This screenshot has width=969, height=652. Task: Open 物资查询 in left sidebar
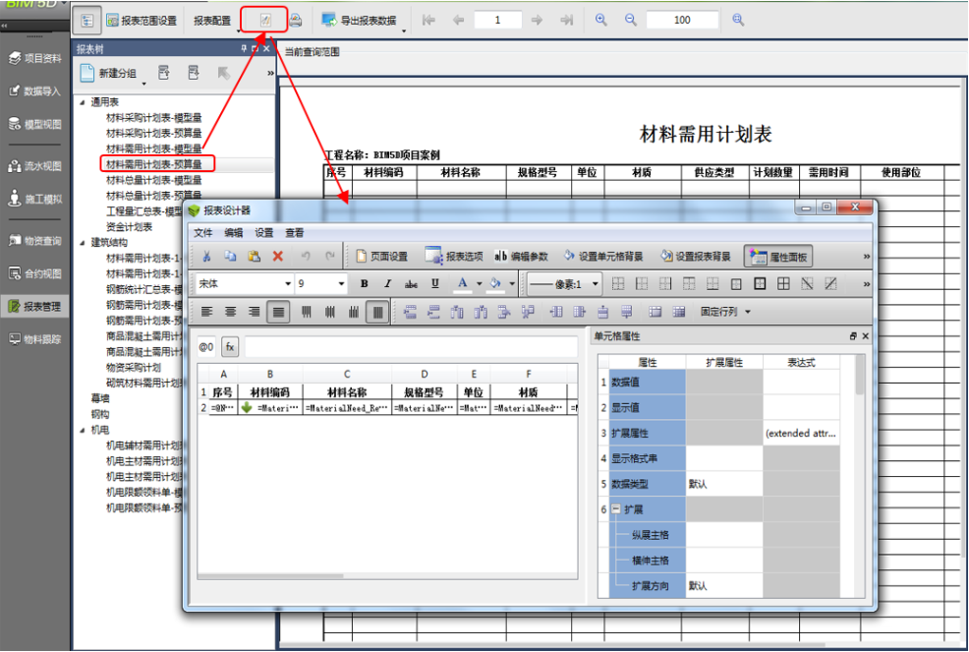34,241
